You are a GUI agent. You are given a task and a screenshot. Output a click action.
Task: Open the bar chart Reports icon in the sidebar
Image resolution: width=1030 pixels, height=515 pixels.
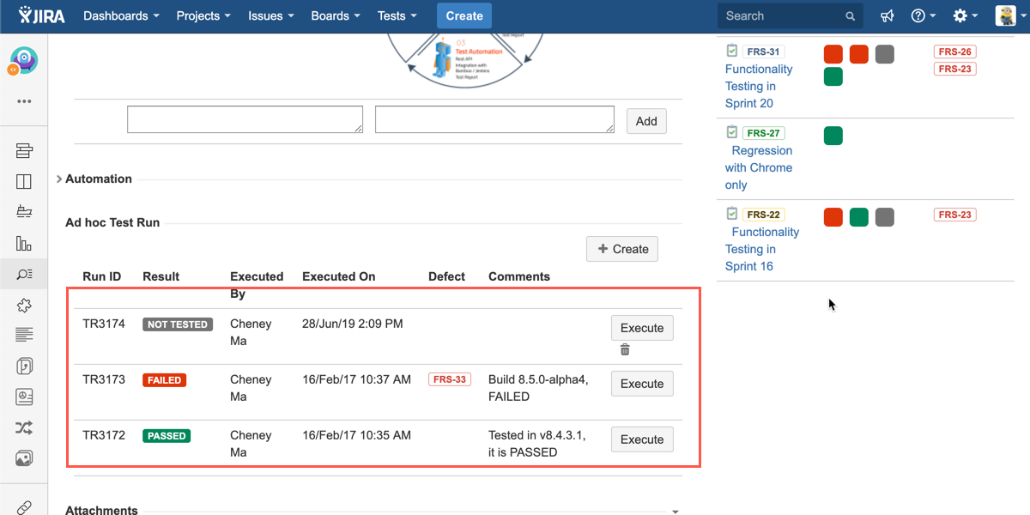(x=24, y=244)
